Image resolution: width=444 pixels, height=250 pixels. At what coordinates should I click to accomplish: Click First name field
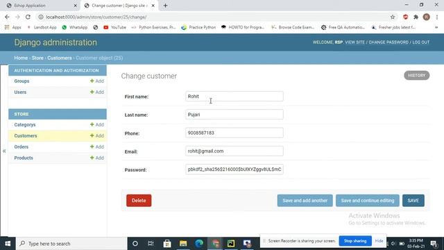coord(234,97)
